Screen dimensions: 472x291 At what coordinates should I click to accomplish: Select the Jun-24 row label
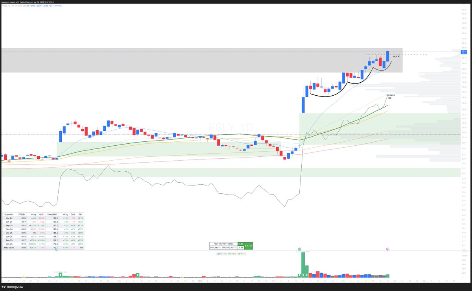pos(9,222)
